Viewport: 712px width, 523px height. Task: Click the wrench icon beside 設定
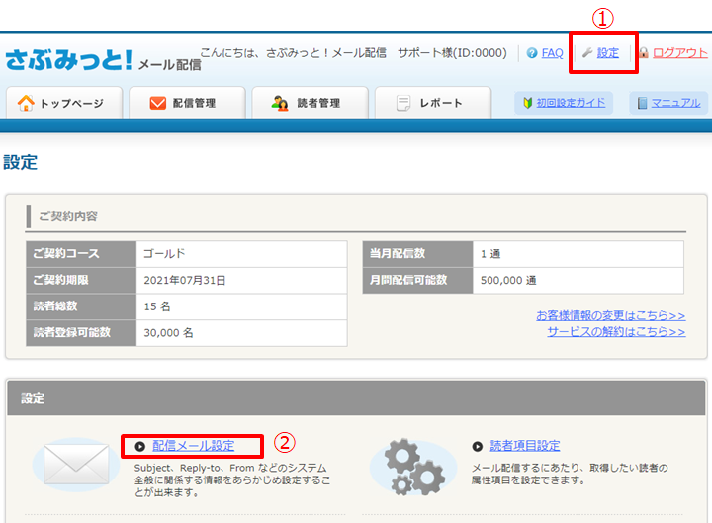click(x=587, y=53)
